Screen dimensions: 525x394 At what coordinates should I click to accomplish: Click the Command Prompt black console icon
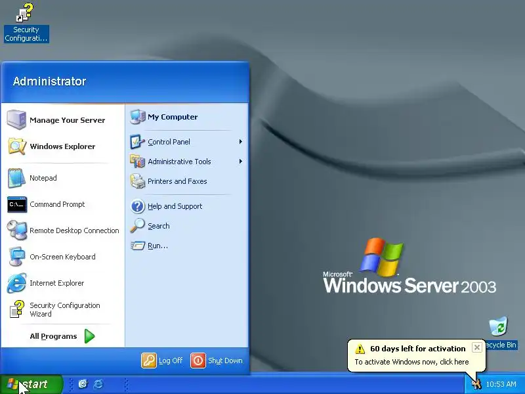17,204
